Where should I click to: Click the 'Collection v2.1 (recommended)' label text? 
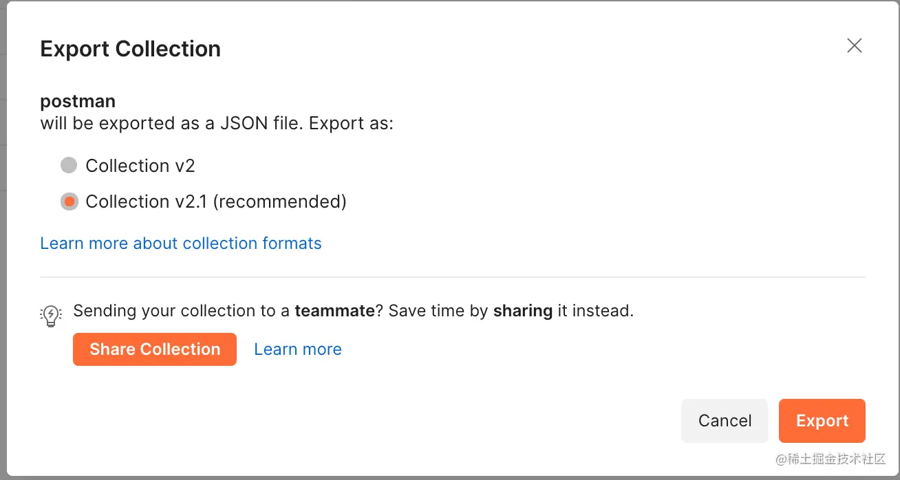(x=215, y=201)
